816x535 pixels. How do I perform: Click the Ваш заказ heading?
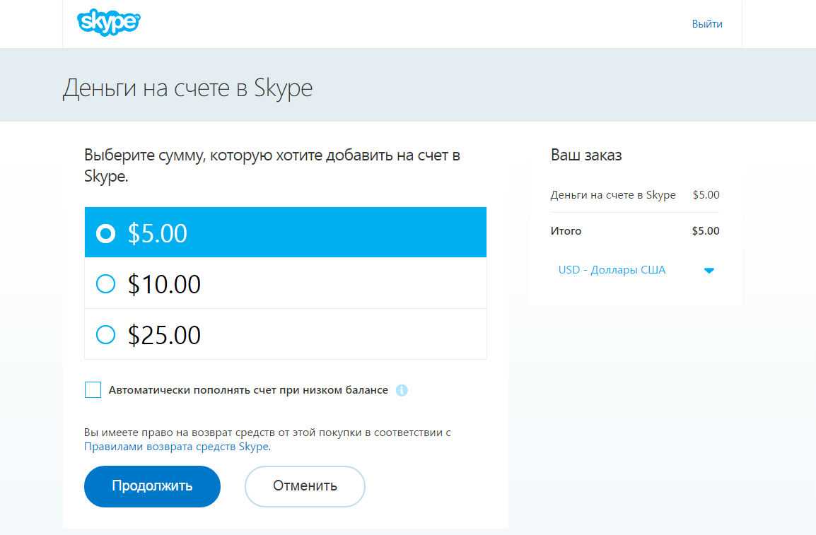(586, 155)
